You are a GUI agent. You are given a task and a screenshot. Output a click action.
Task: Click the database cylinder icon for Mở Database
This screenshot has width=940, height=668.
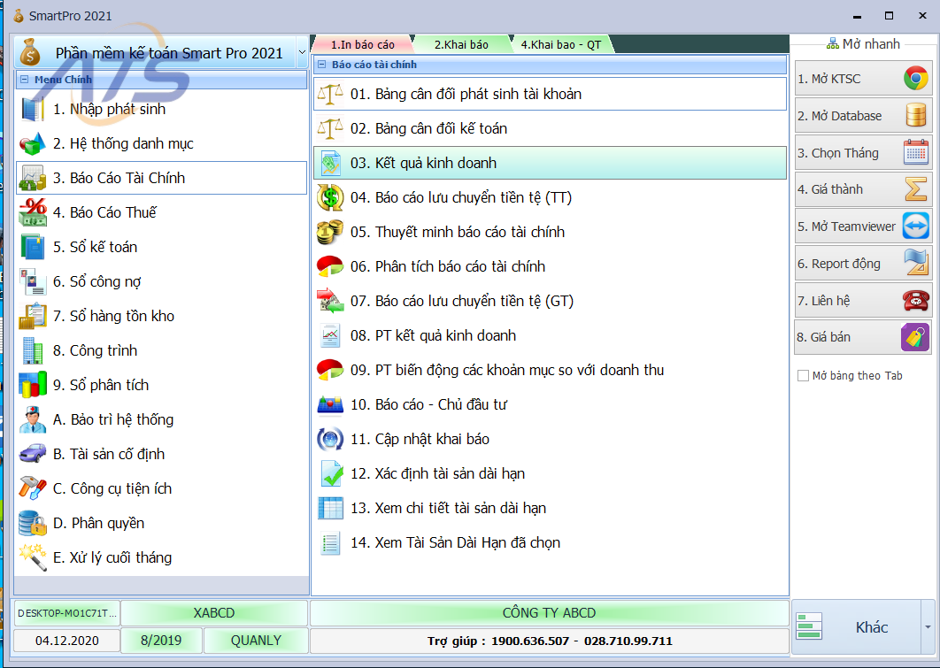pos(915,116)
